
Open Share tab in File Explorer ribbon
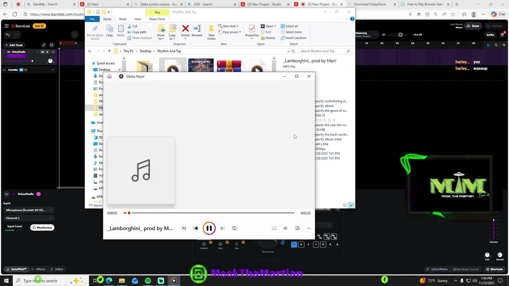(x=123, y=19)
